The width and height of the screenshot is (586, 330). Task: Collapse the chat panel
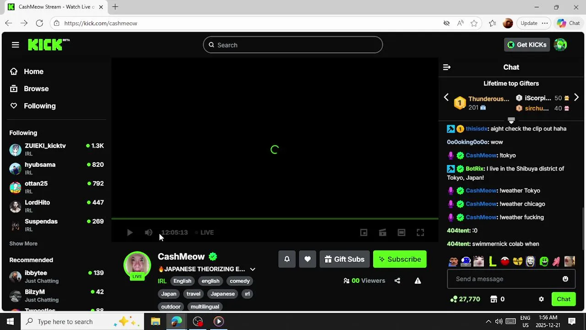(x=447, y=67)
